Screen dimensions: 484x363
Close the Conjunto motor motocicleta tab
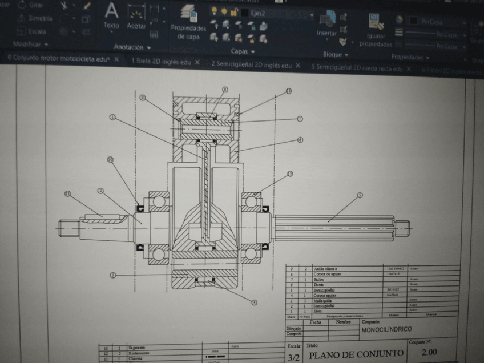[x=116, y=59]
